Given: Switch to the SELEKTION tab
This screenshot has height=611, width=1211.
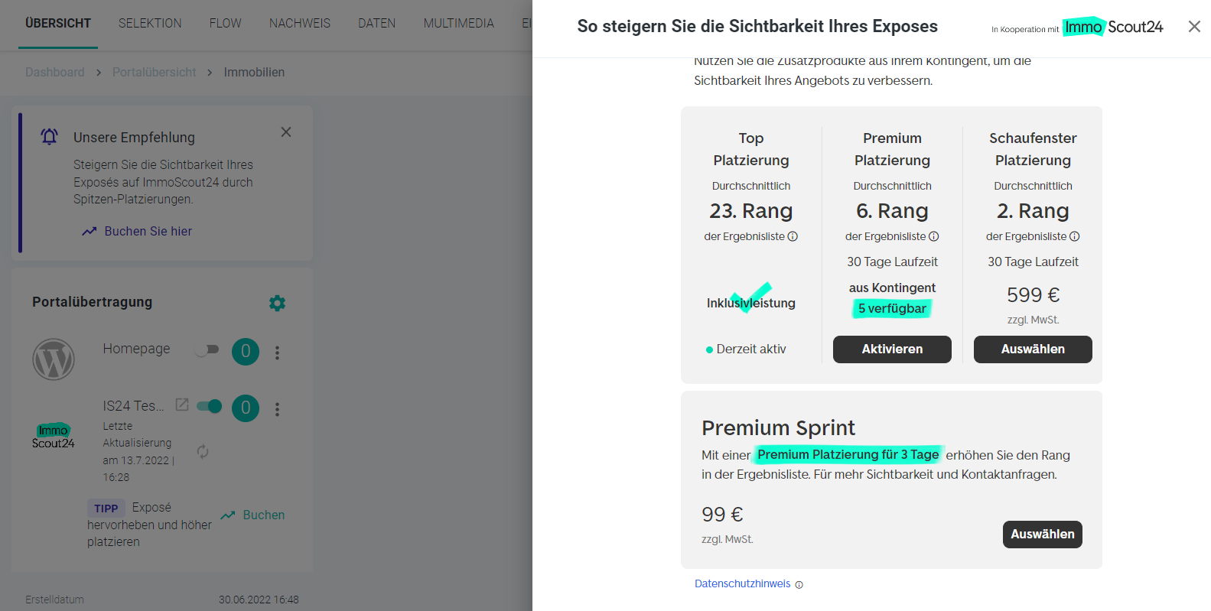Looking at the screenshot, I should point(150,24).
